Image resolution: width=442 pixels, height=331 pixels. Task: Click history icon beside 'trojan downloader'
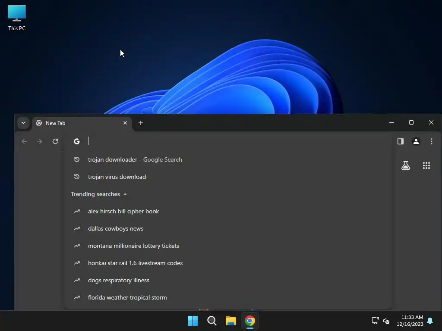coord(77,159)
